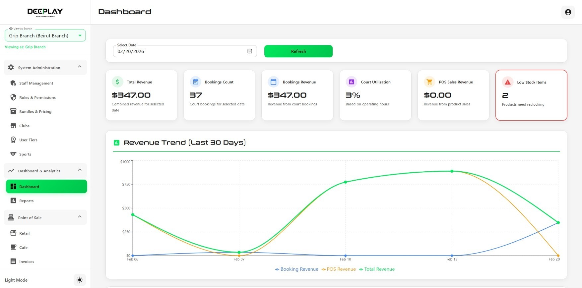
Task: Click the Invoices list icon
Action: 13,261
